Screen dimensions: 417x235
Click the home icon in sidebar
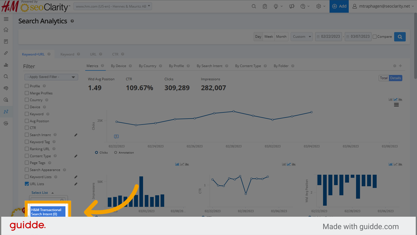click(6, 30)
